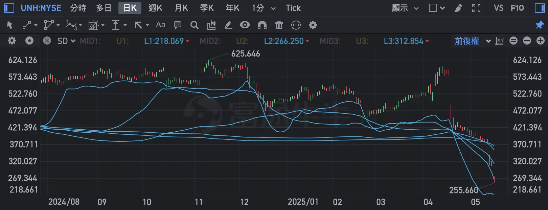548x210 pixels.
Task: Open the Tick chart view
Action: click(x=293, y=8)
